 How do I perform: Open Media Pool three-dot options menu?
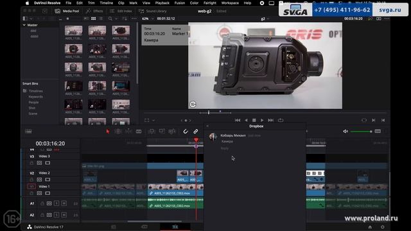click(134, 19)
